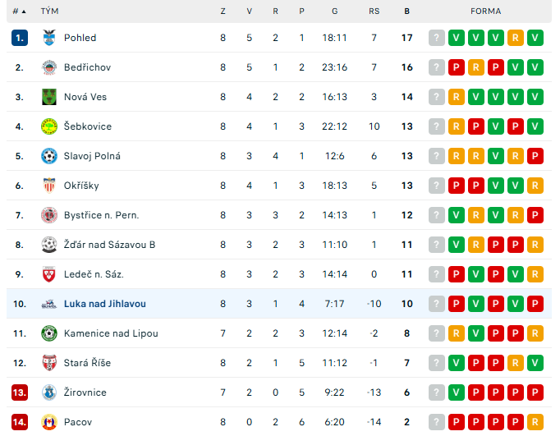Screen dimensions: 560x436
Task: Click the Slavoj Polná soccer ball logo
Action: click(x=49, y=156)
